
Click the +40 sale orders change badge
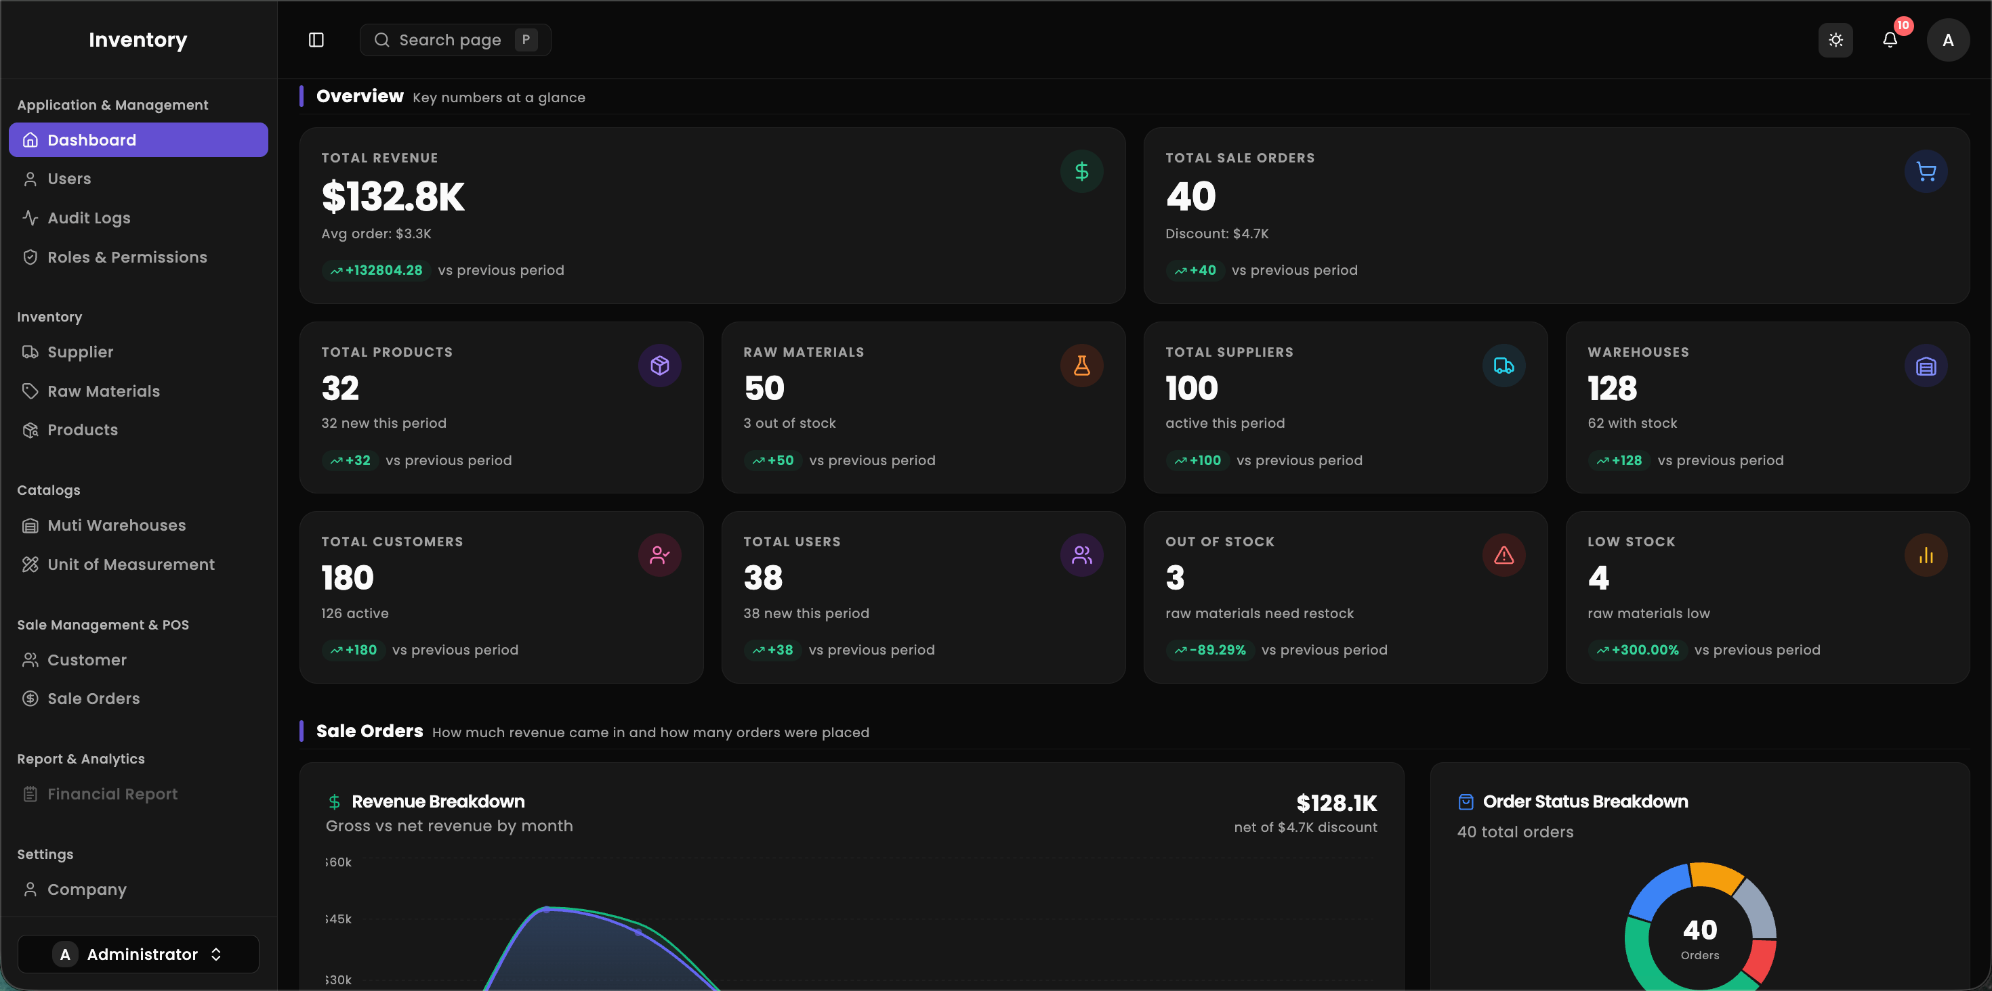click(1195, 270)
